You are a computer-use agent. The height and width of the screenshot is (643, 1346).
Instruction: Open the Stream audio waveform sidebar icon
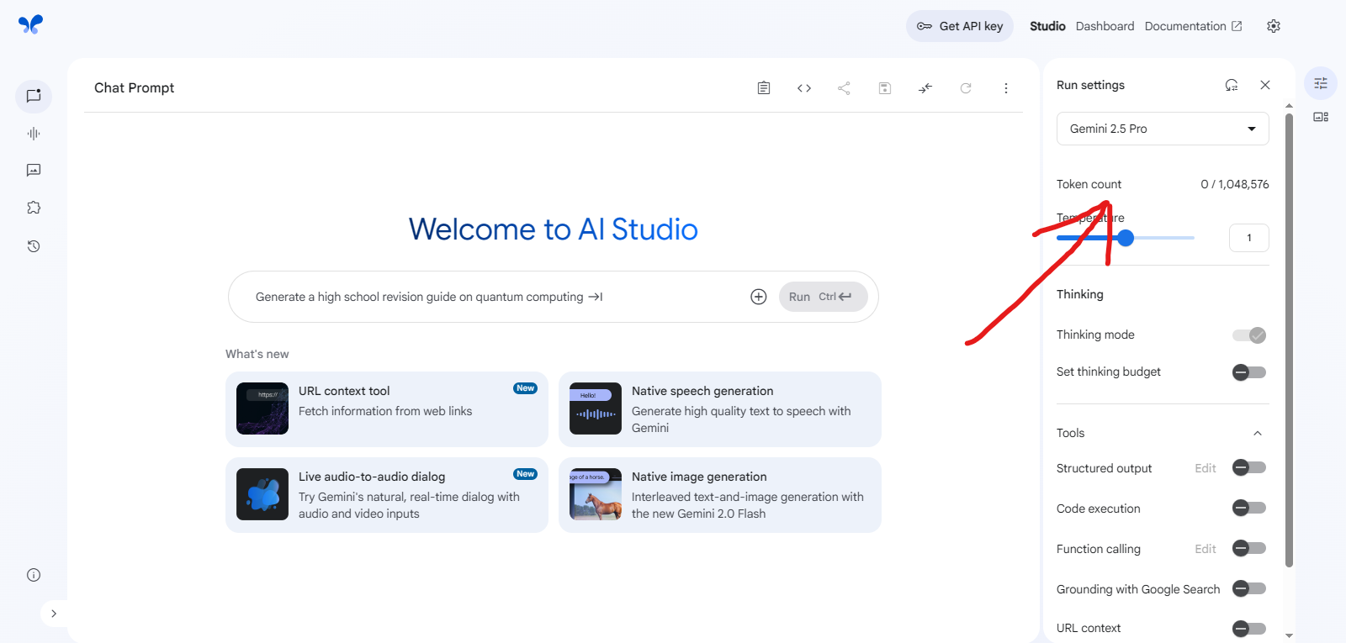[34, 134]
